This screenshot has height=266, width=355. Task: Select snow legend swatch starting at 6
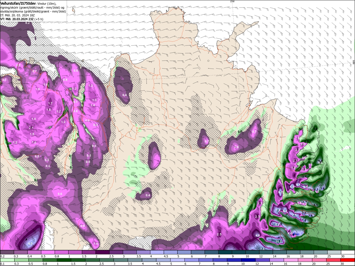click(199, 252)
